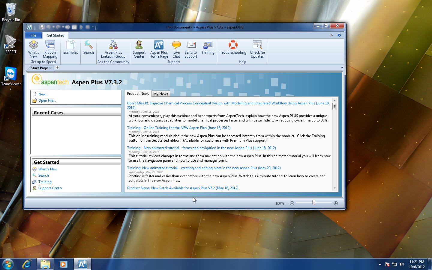Add a new tab with the plus button
Screen dimensions: 432x270
pos(57,68)
